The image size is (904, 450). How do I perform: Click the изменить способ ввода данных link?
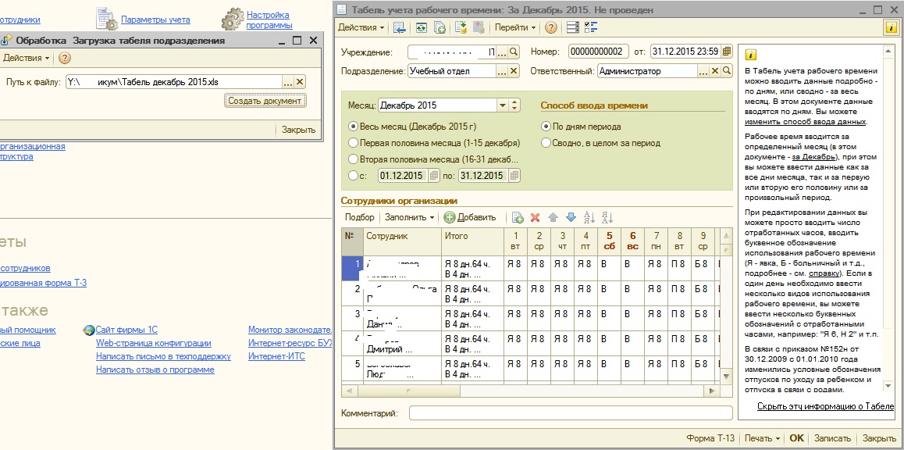[805, 122]
